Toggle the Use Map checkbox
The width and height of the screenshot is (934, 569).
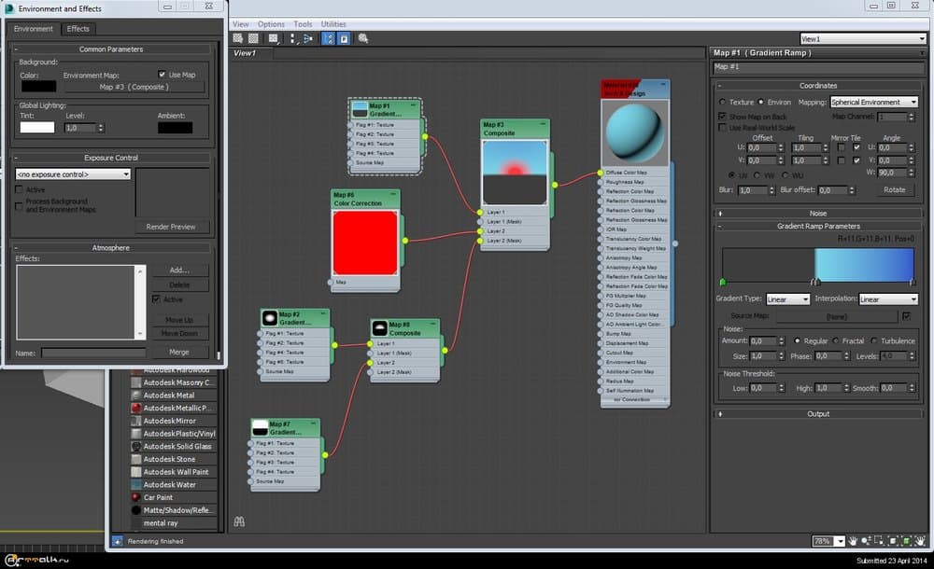pyautogui.click(x=163, y=75)
